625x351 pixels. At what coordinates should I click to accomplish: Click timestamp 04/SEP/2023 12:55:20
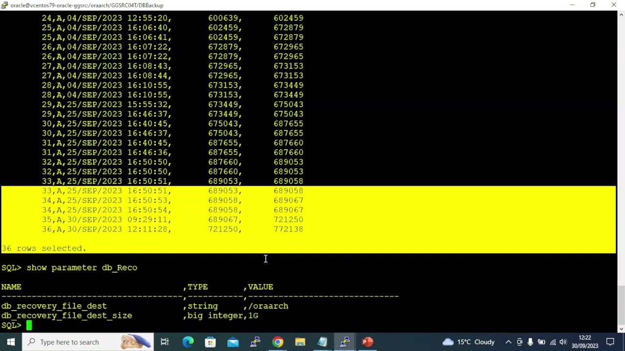pos(117,18)
